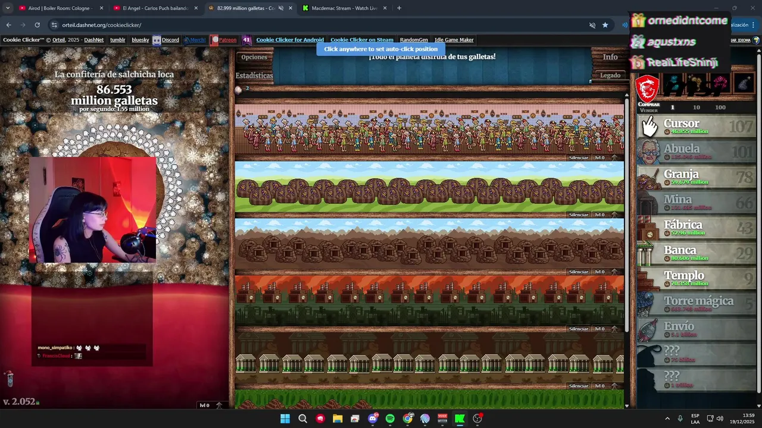Image resolution: width=762 pixels, height=428 pixels.
Task: Set store buy amount to 100
Action: pyautogui.click(x=720, y=108)
